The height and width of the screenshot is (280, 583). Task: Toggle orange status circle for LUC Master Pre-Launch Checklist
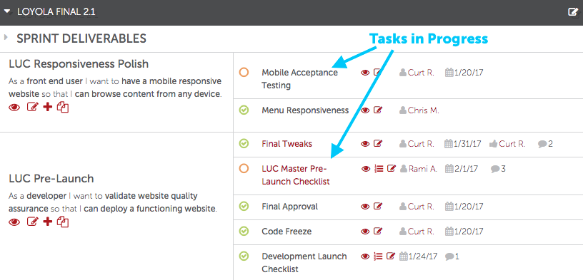point(244,169)
